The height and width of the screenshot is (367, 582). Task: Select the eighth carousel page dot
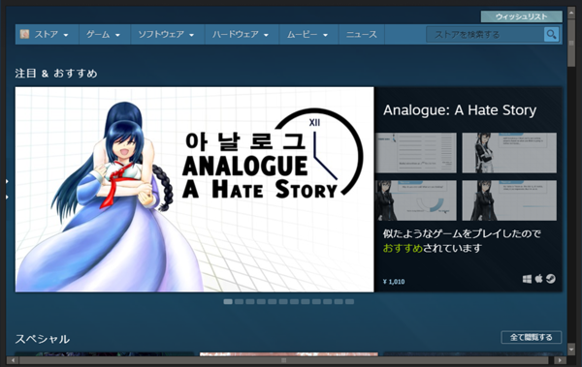(306, 302)
